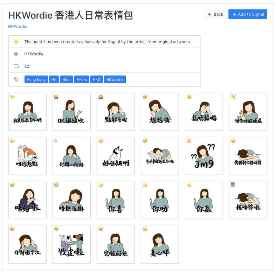Open the 點解會咁 sticker

(116, 112)
